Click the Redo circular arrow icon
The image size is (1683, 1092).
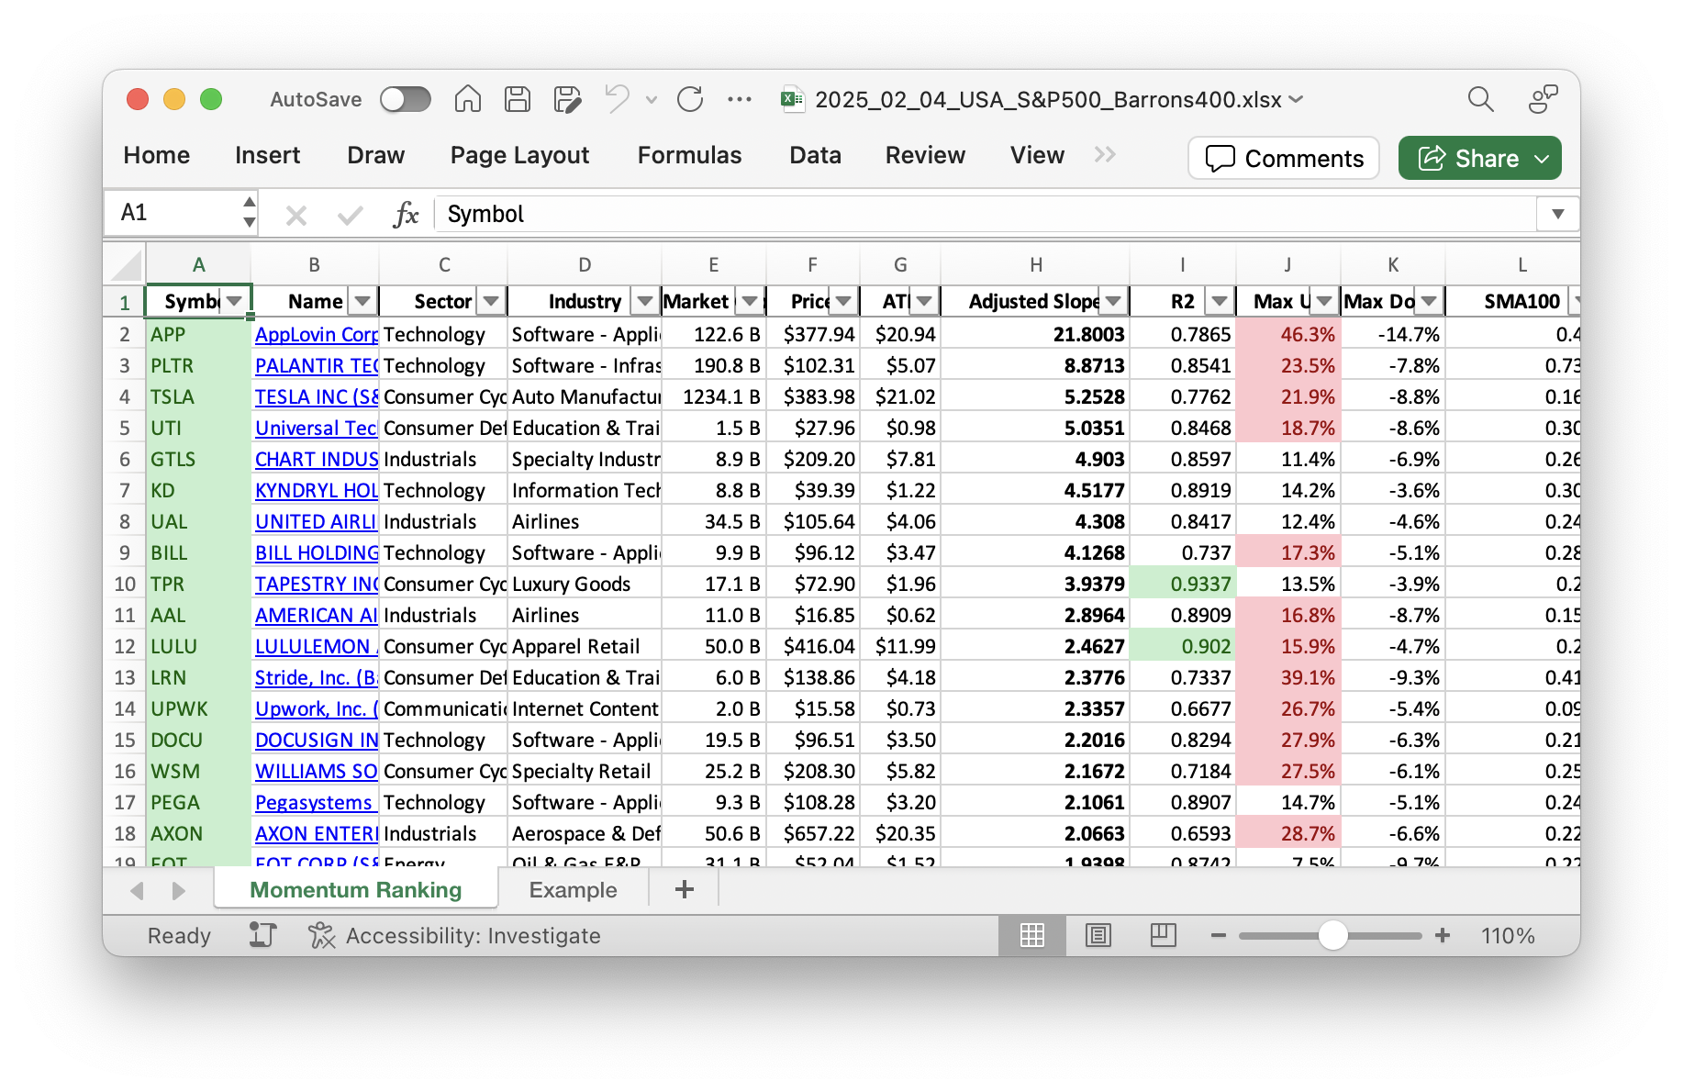[x=690, y=99]
